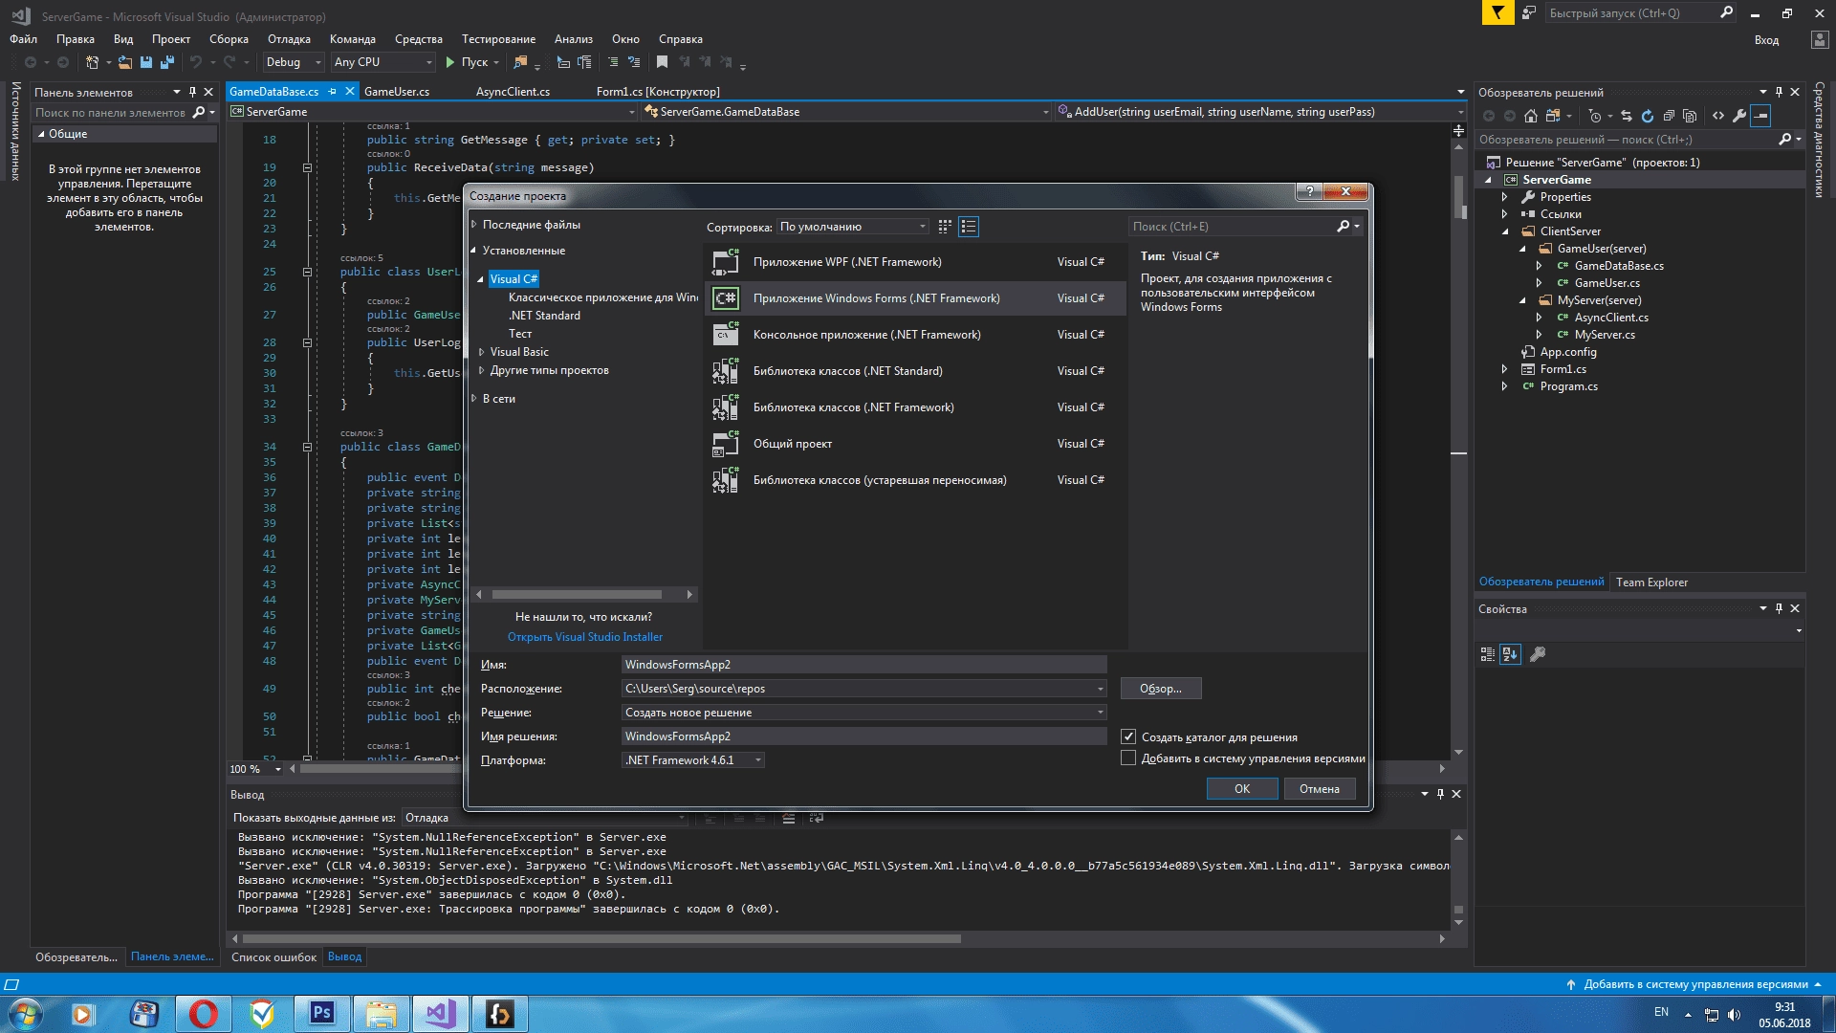Click the Undo arrow in the toolbar
The height and width of the screenshot is (1033, 1836).
(x=196, y=62)
